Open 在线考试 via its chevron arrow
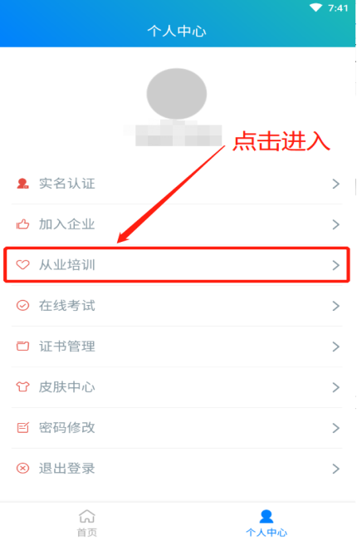Screen dimensions: 357x541 coord(336,306)
